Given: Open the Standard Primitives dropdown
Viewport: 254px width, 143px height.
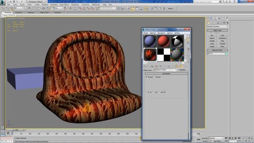Looking at the screenshot, I should tap(217, 27).
